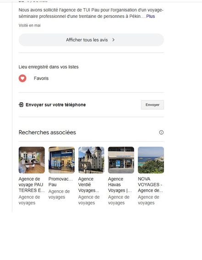This screenshot has width=202, height=260.
Task: Click the chevron arrow in Afficher tous les avis
Action: point(114,40)
